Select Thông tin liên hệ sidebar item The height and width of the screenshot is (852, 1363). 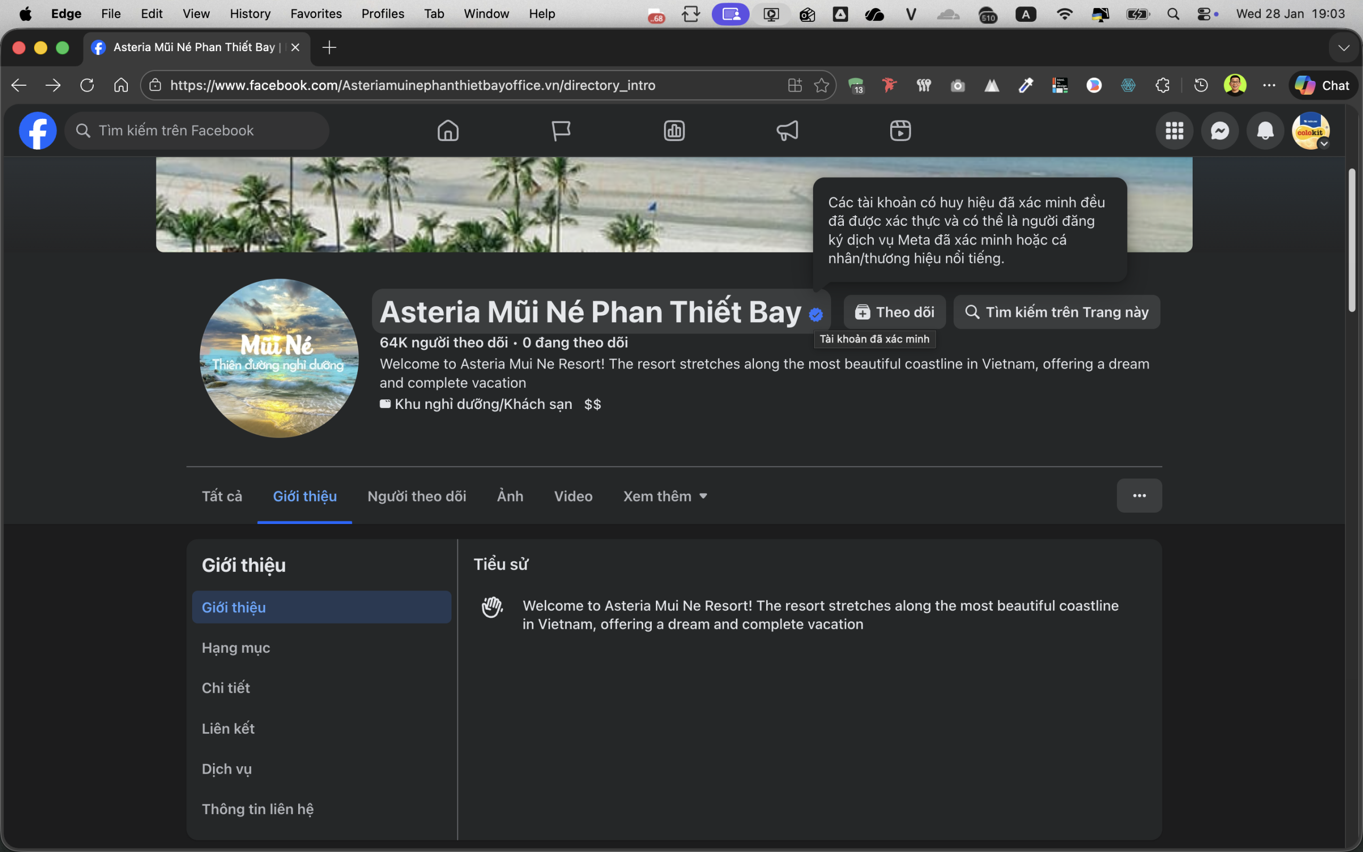(x=257, y=809)
